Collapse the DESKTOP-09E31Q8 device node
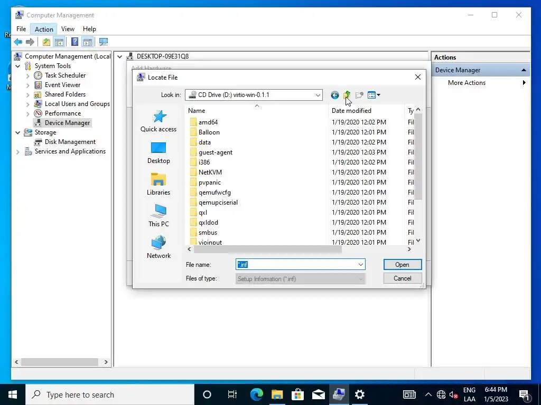This screenshot has width=541, height=405. pyautogui.click(x=119, y=56)
